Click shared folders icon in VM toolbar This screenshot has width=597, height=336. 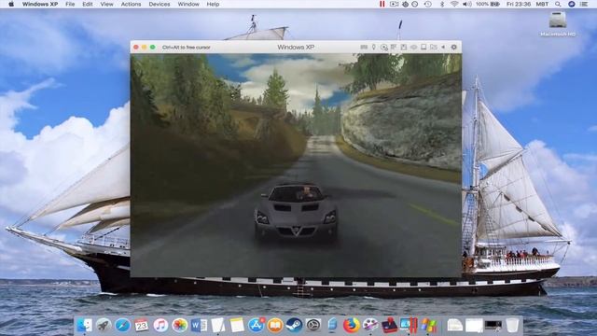click(433, 48)
